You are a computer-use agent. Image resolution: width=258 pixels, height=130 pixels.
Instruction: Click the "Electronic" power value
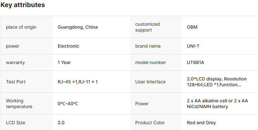pos(68,46)
